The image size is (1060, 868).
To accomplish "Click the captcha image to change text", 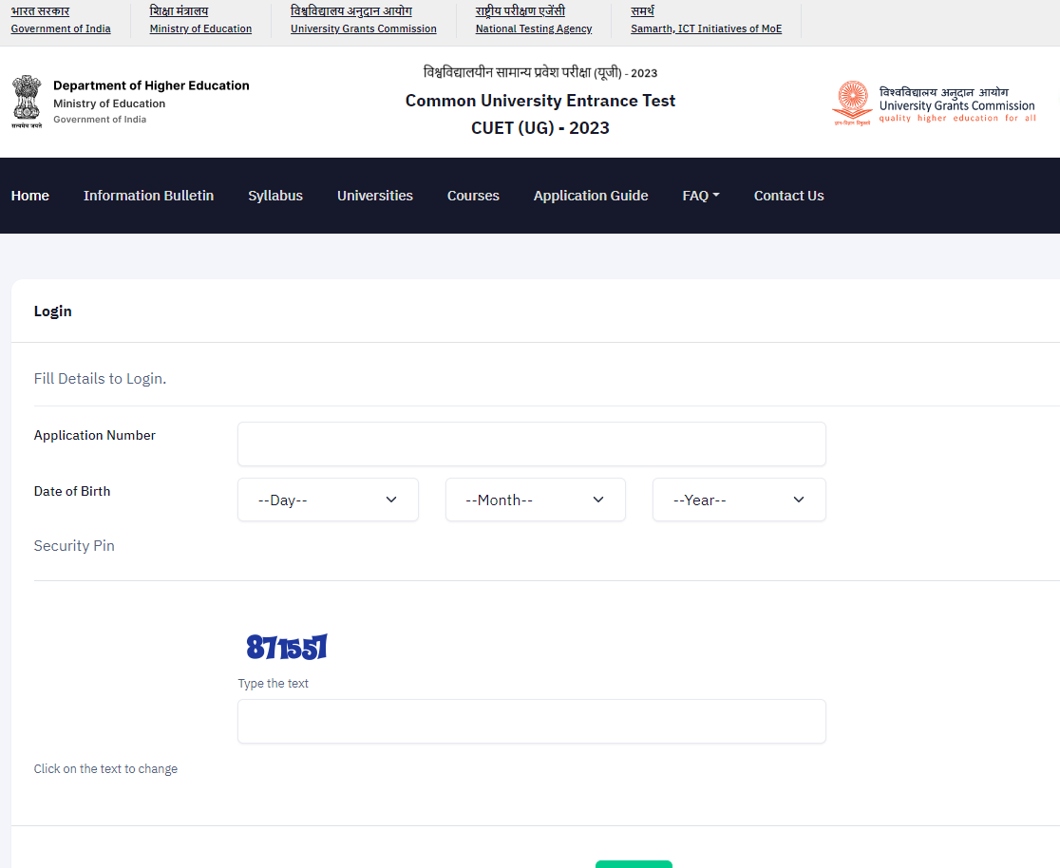I will coord(287,648).
